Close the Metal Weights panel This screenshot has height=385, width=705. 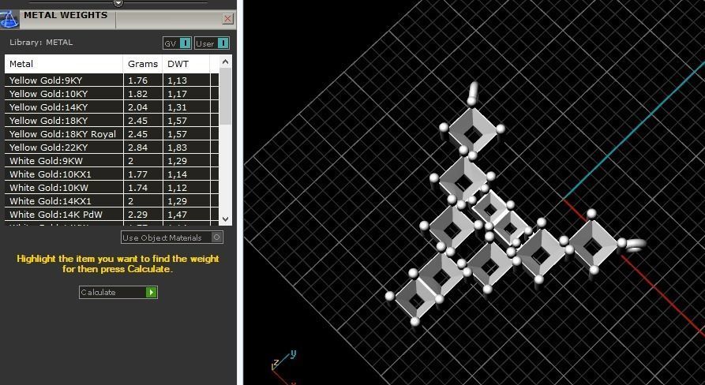(228, 18)
